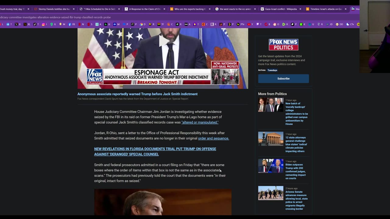The height and width of the screenshot is (219, 390).
Task: Open the green G bookmark
Action: 53,24
